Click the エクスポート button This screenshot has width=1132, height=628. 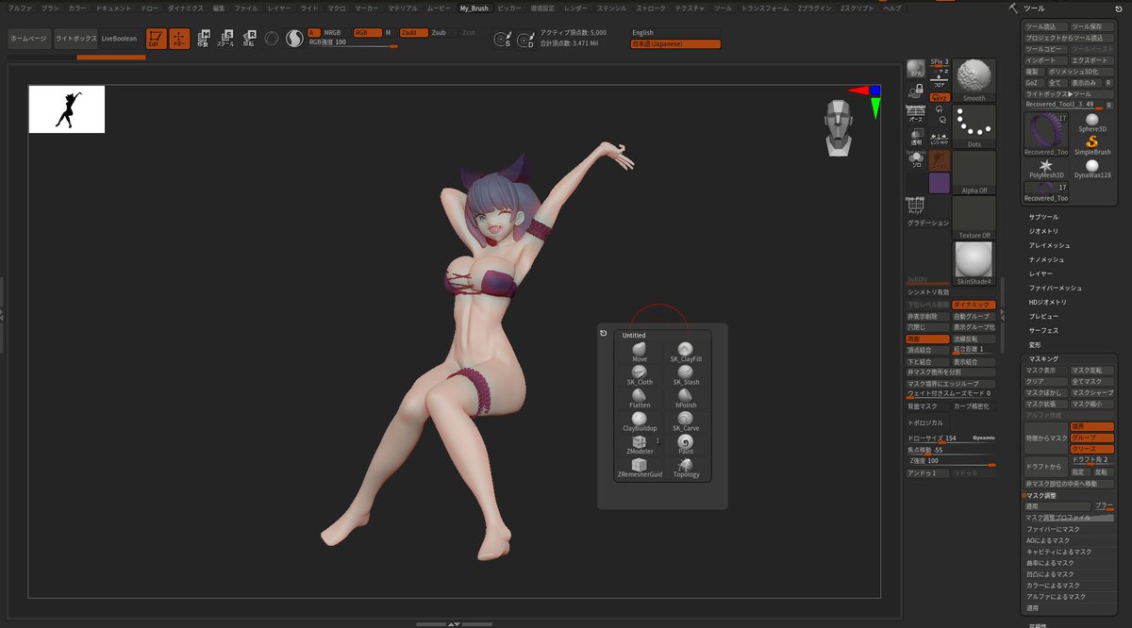pyautogui.click(x=1092, y=60)
